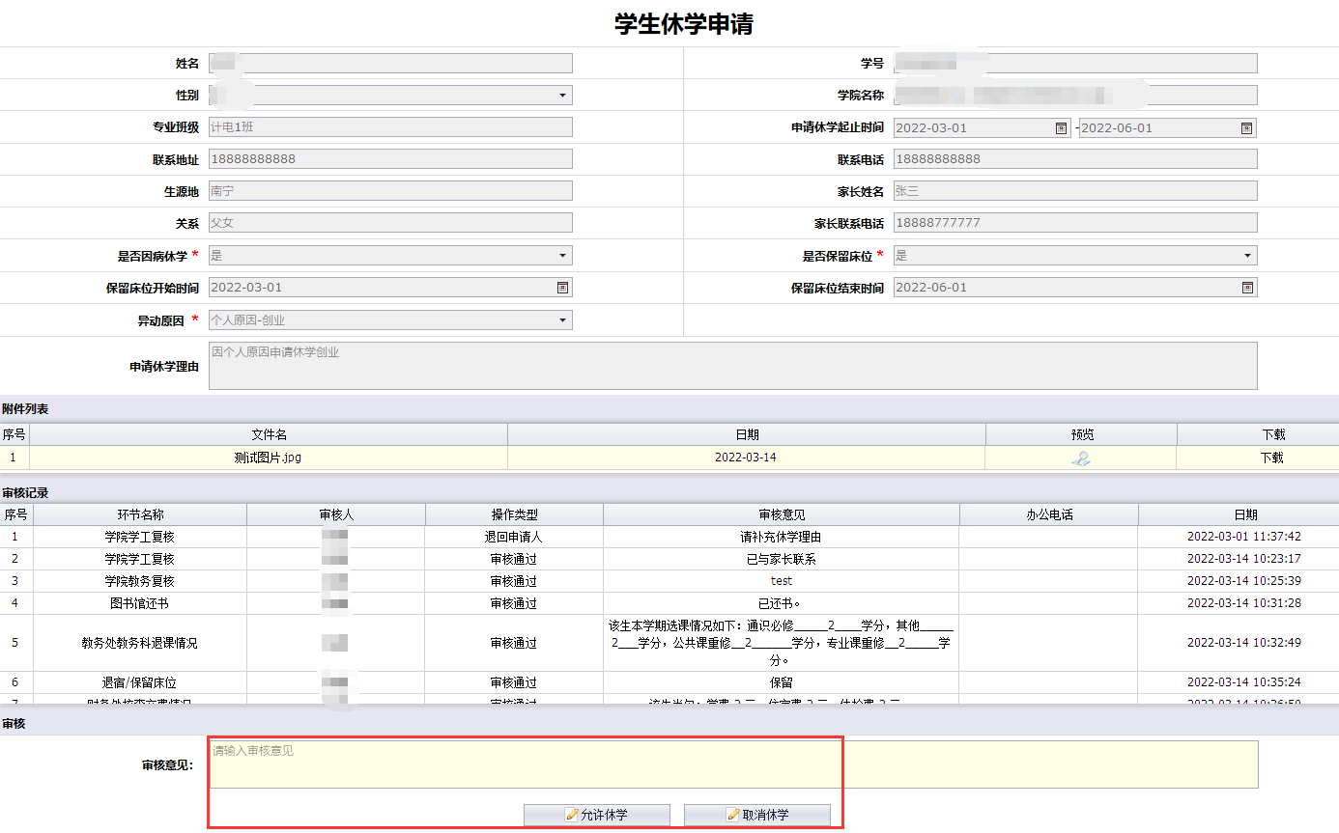The width and height of the screenshot is (1339, 833).
Task: Open the 异动原因 dropdown
Action: coord(562,320)
